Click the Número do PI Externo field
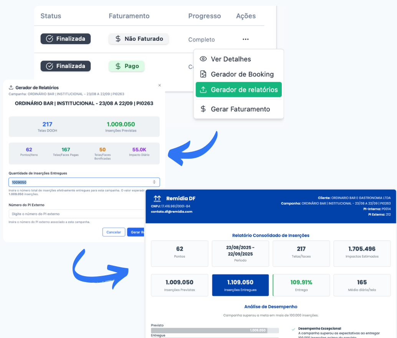 click(x=77, y=214)
